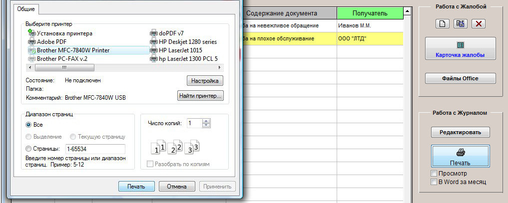Screen dimensions: 508x203
Task: Open the Файлы Office button
Action: tap(461, 78)
